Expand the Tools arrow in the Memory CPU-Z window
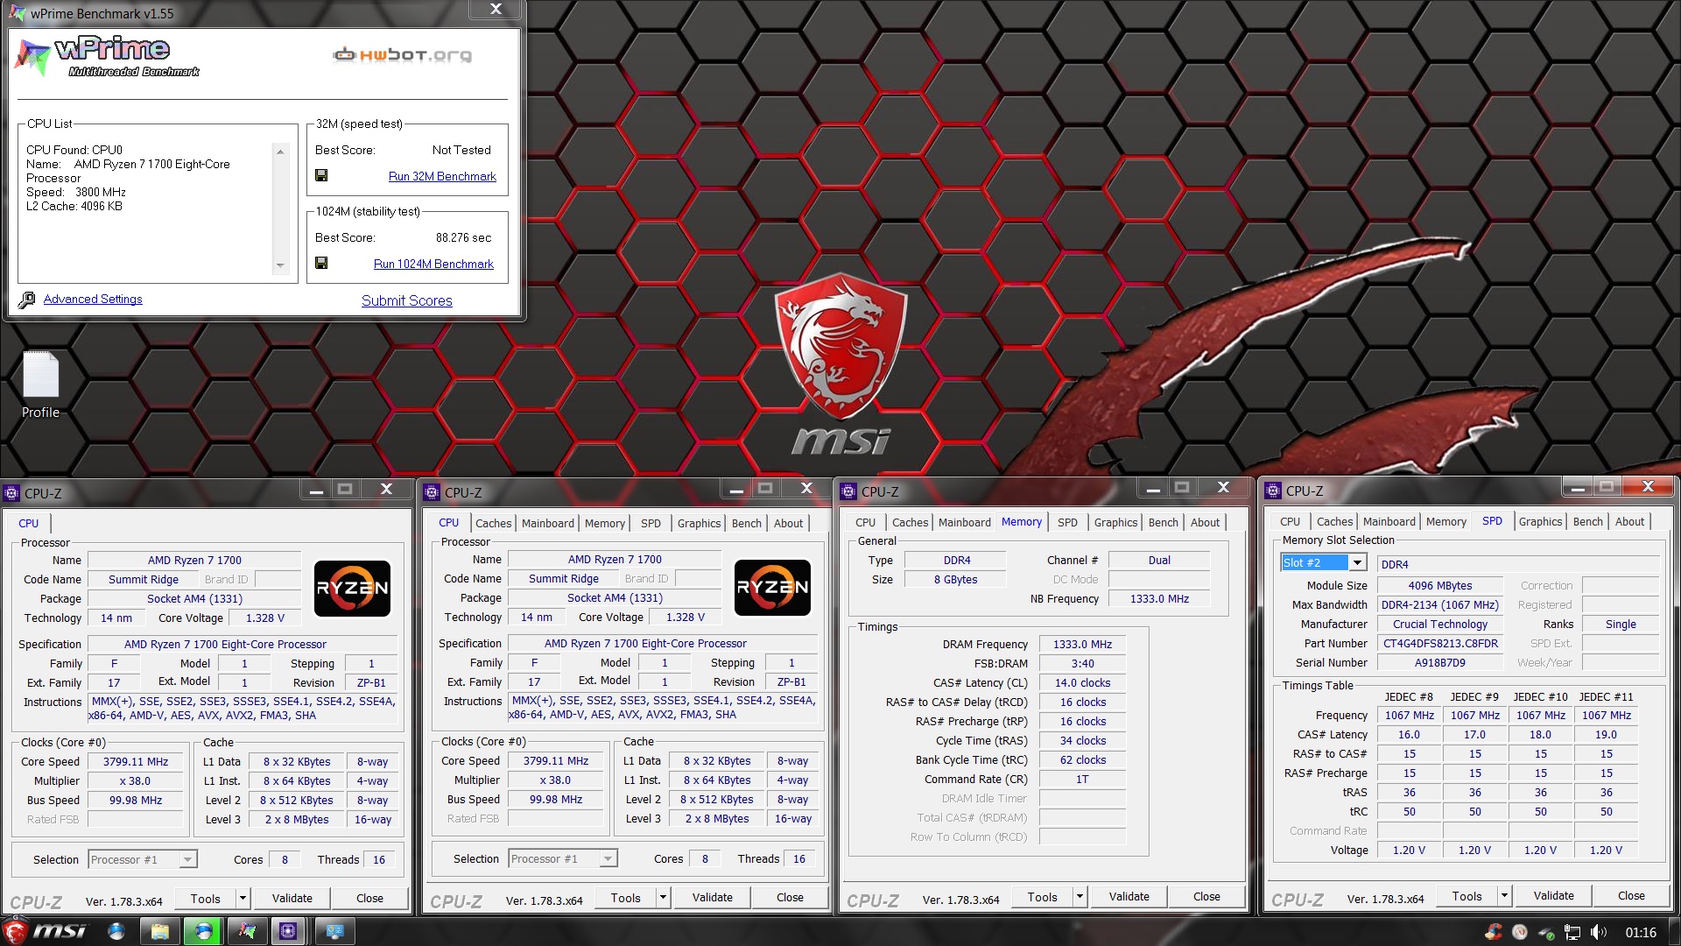This screenshot has width=1681, height=946. point(1080,897)
